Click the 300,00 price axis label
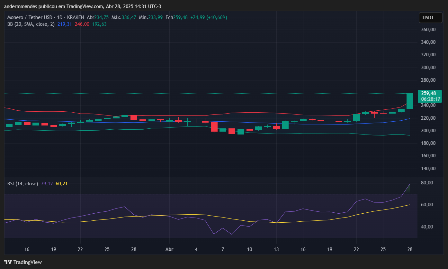This screenshot has width=448, height=269. (x=428, y=68)
